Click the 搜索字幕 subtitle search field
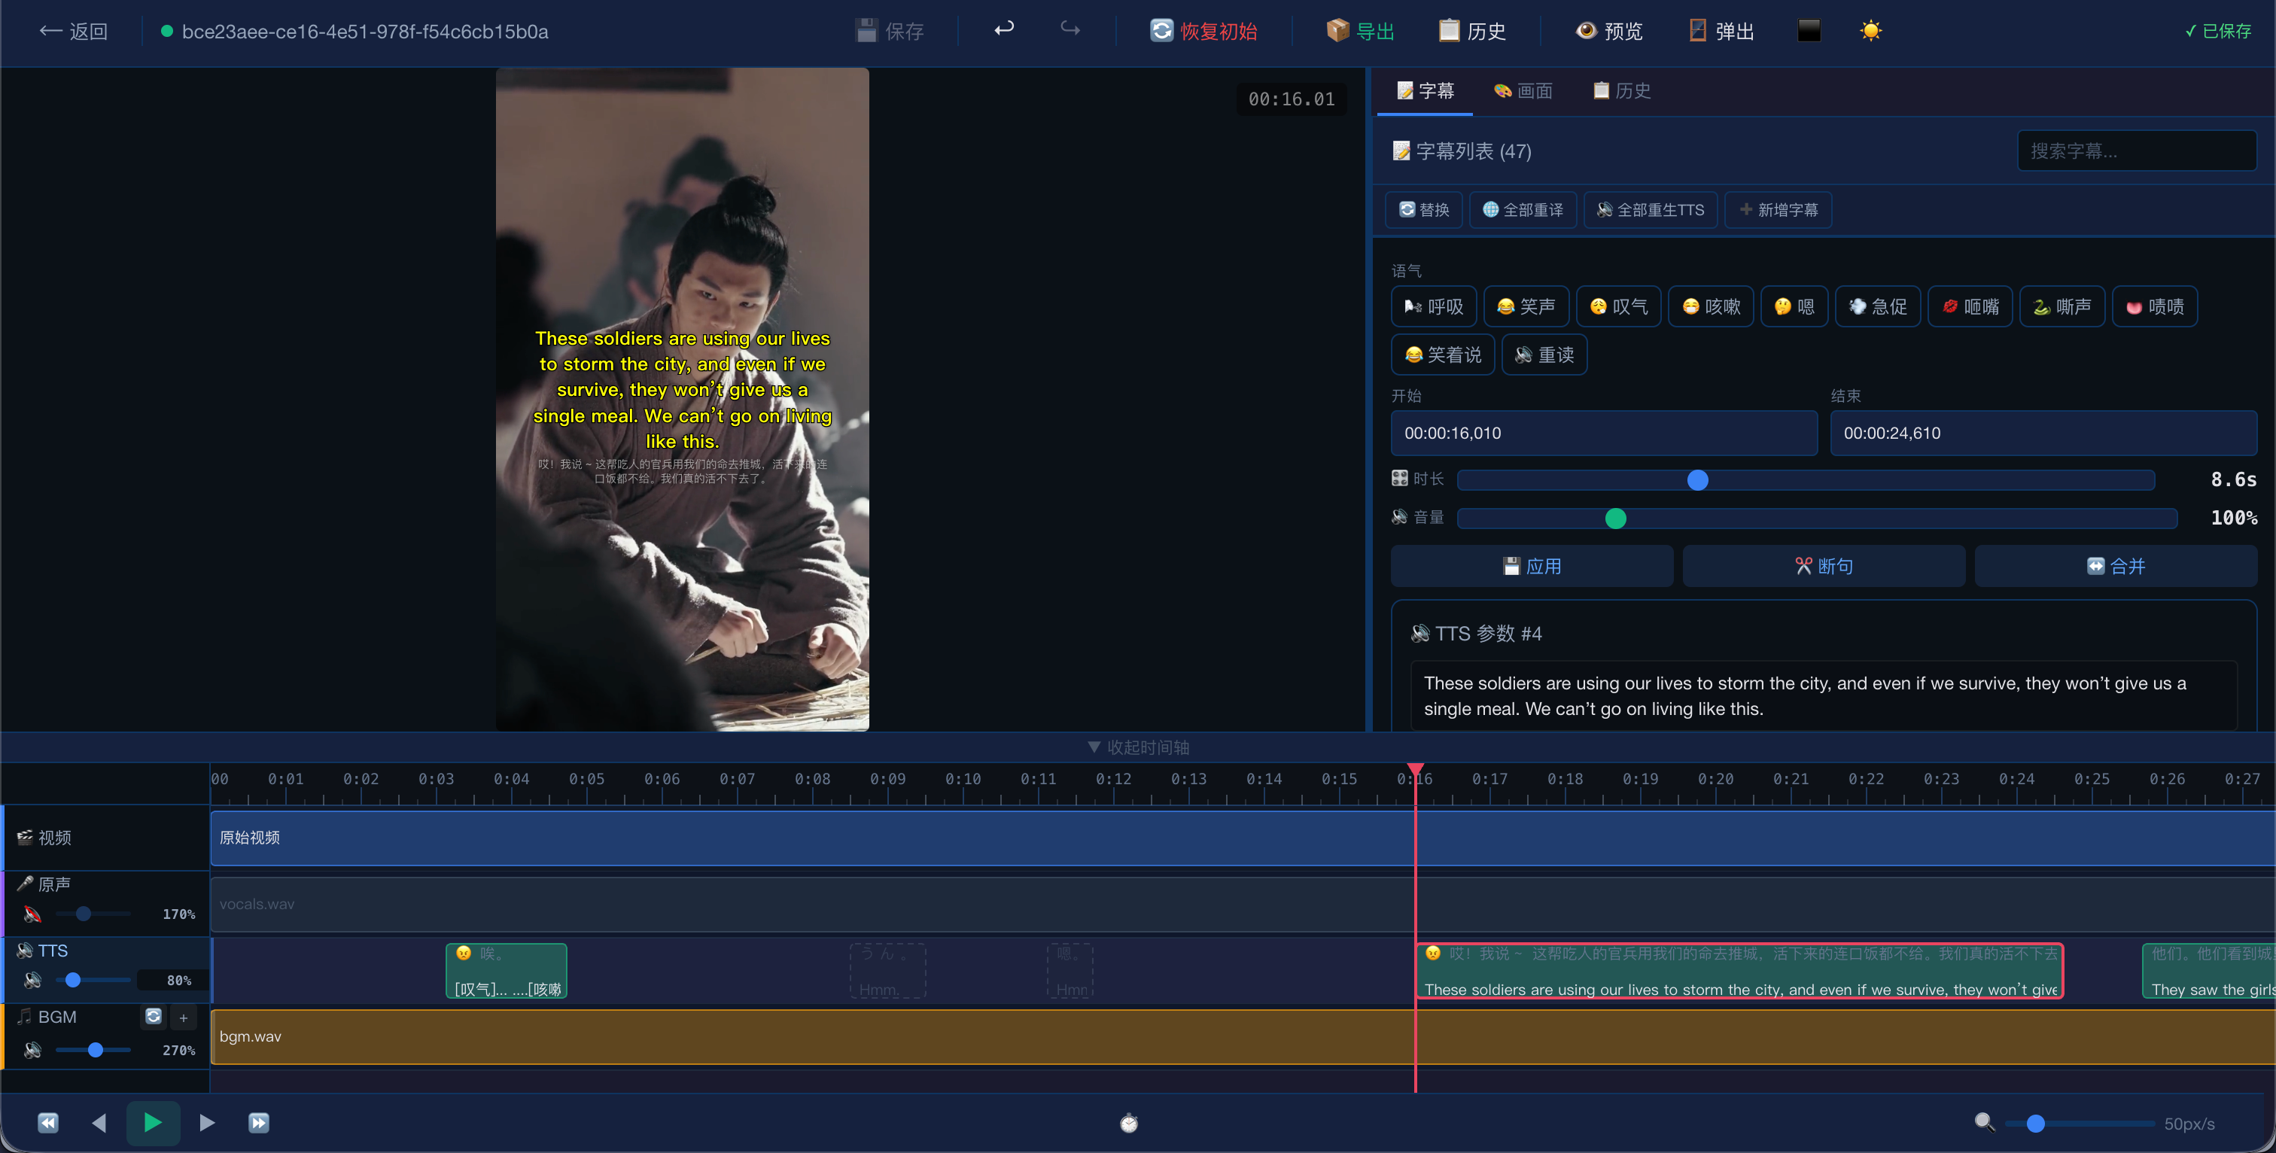This screenshot has height=1153, width=2276. [2135, 151]
